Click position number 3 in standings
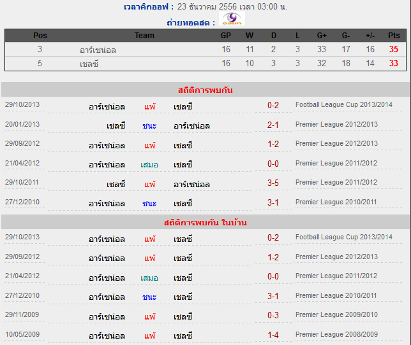Image resolution: width=411 pixels, height=345 pixels. point(40,49)
